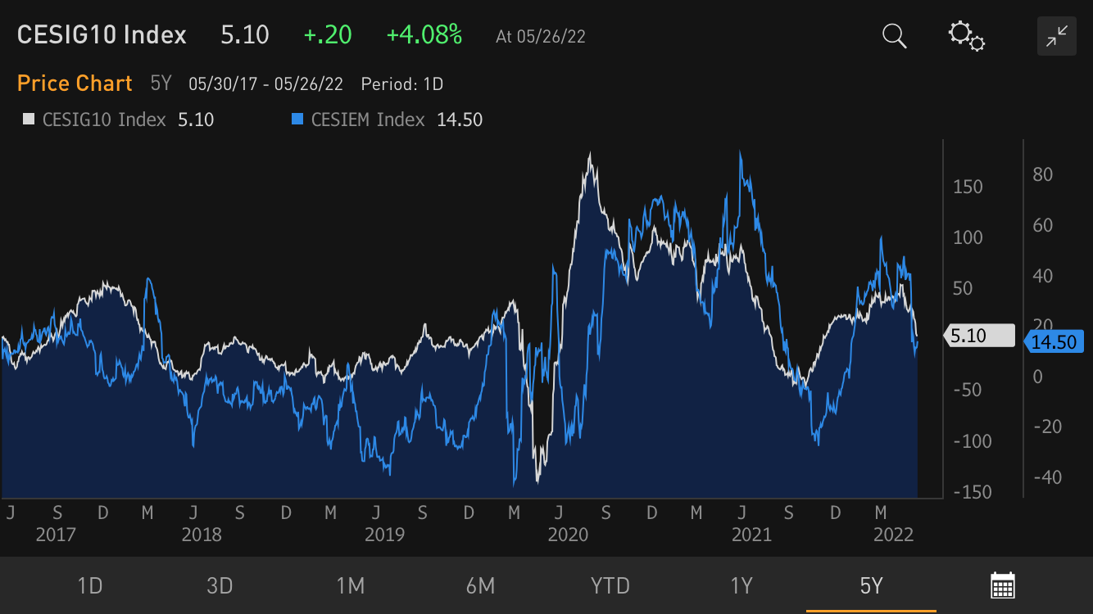
Task: Click the CESIG10 Index header title
Action: click(x=102, y=35)
